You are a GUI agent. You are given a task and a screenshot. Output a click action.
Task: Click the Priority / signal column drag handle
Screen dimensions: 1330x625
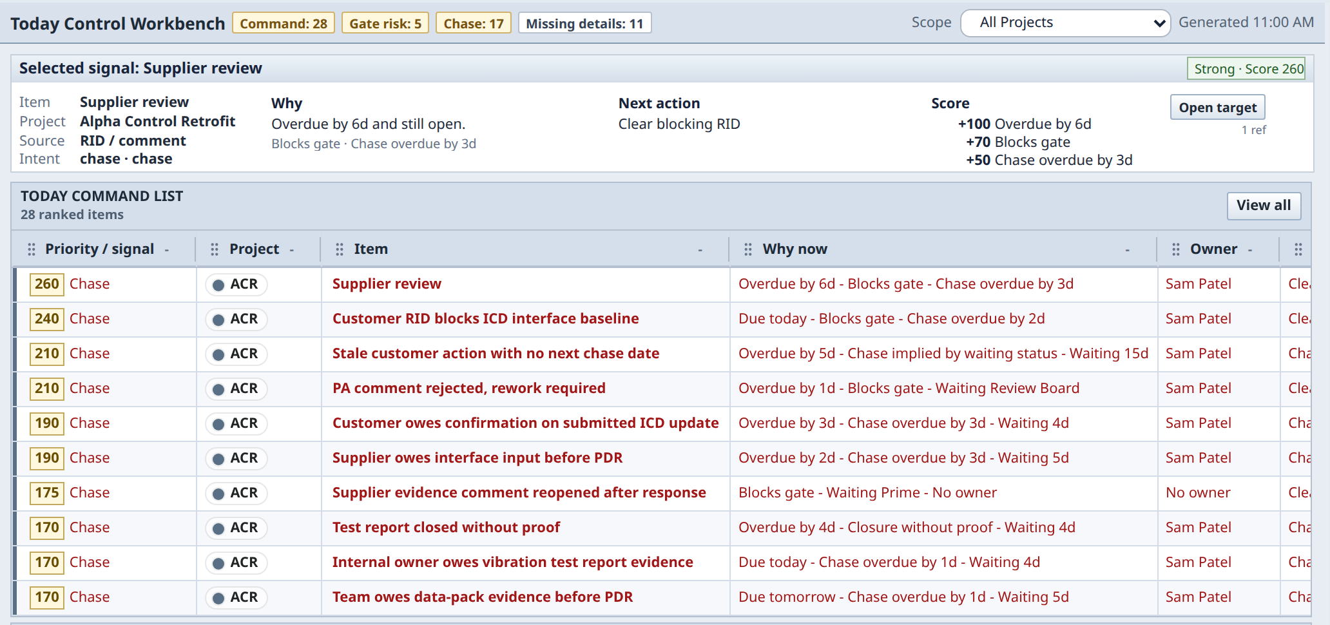pos(32,249)
